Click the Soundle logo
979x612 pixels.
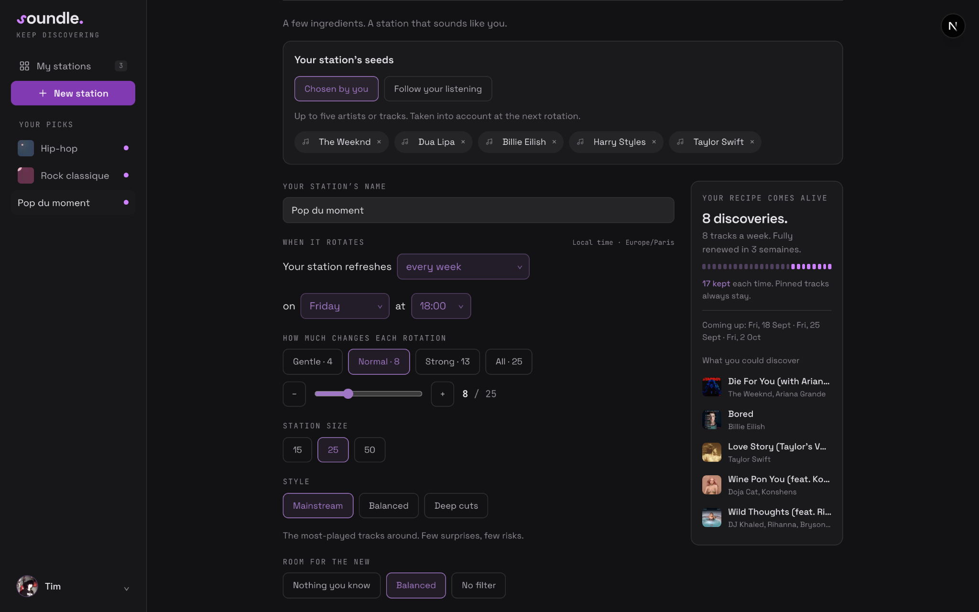50,19
